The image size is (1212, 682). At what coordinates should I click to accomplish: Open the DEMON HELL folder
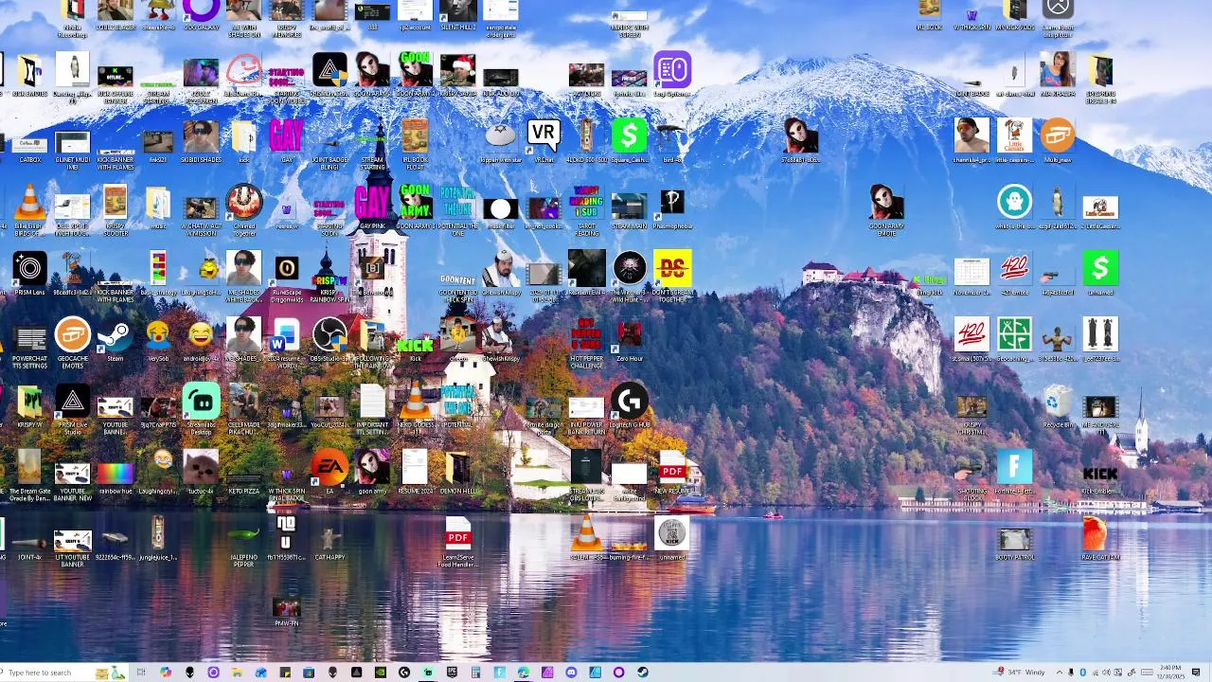457,474
